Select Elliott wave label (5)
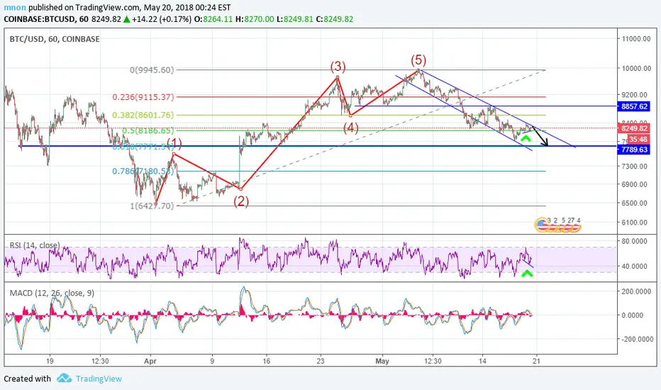Image resolution: width=661 pixels, height=390 pixels. click(x=418, y=60)
